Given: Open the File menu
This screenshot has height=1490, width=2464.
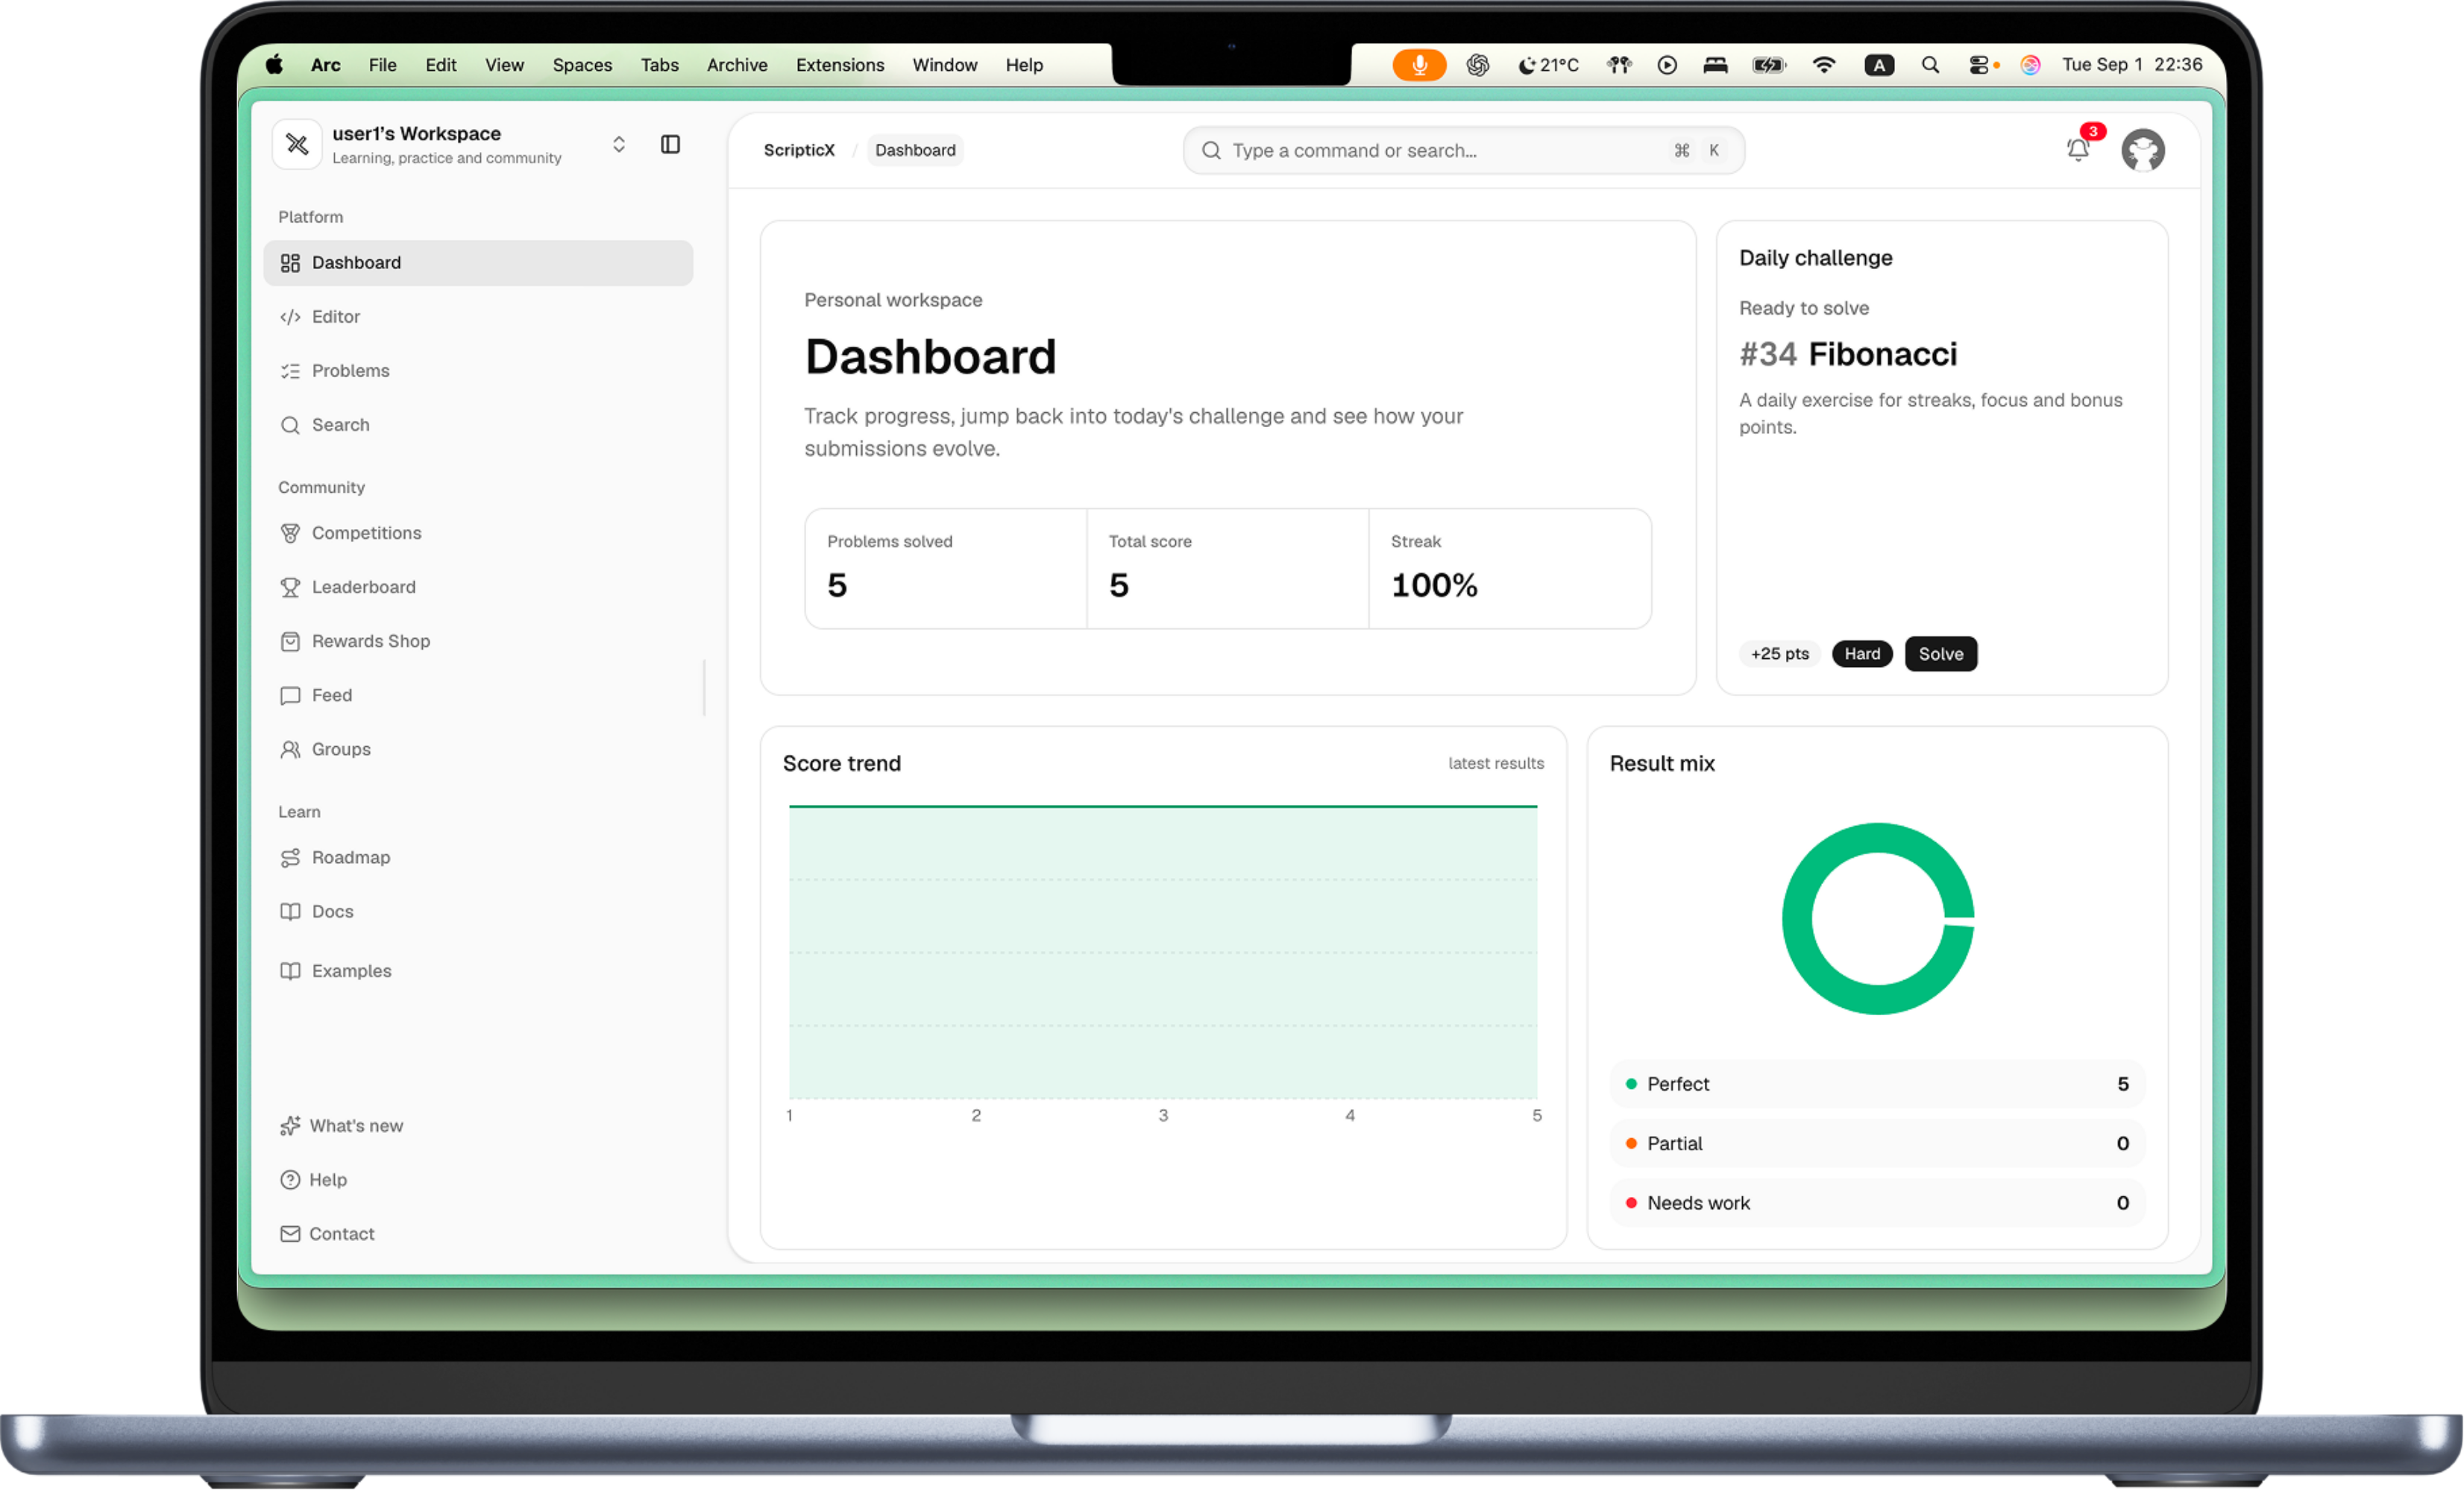Looking at the screenshot, I should (x=382, y=65).
